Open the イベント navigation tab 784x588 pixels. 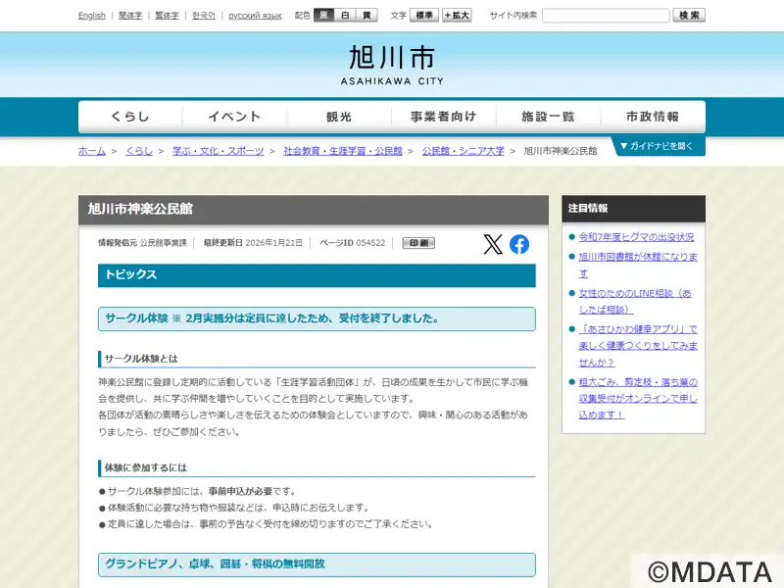(x=235, y=117)
